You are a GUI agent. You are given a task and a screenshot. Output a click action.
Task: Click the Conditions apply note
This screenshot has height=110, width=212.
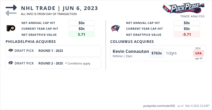[78, 63]
